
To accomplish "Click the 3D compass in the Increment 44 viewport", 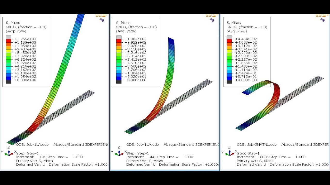I will (212, 20).
